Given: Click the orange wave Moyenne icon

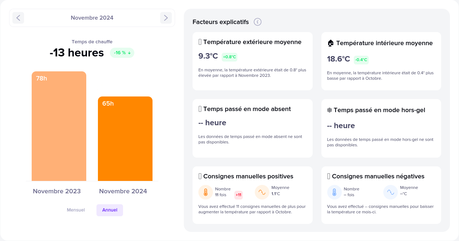Looking at the screenshot, I should (x=262, y=192).
